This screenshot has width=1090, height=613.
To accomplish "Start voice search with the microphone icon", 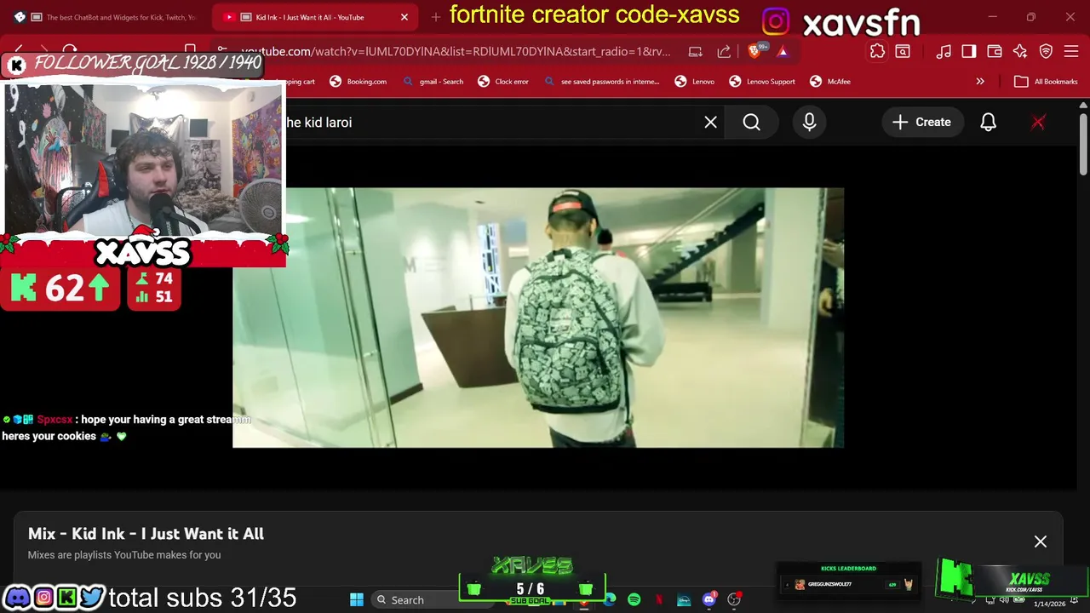I will [809, 123].
